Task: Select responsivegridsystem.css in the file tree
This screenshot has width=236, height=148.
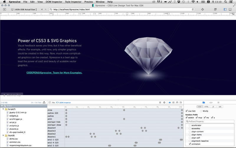Action: [20, 145]
